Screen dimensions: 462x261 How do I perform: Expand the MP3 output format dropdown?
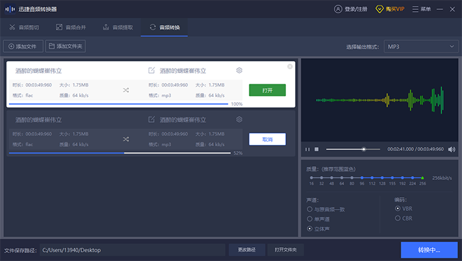point(421,47)
